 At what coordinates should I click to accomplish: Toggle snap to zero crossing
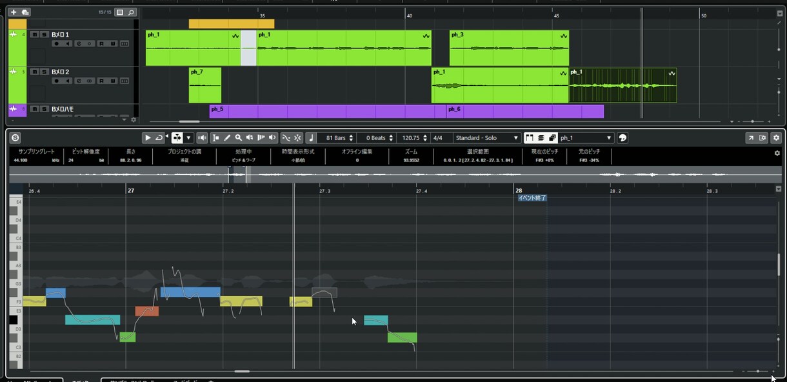coord(286,137)
